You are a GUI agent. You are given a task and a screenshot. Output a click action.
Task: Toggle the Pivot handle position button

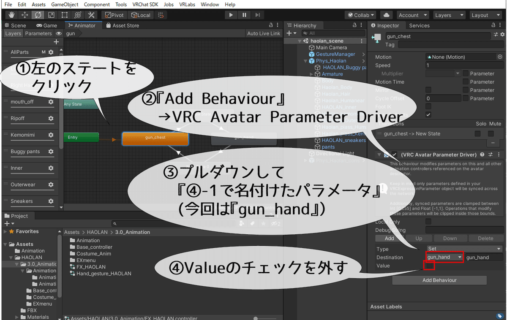[x=114, y=15]
